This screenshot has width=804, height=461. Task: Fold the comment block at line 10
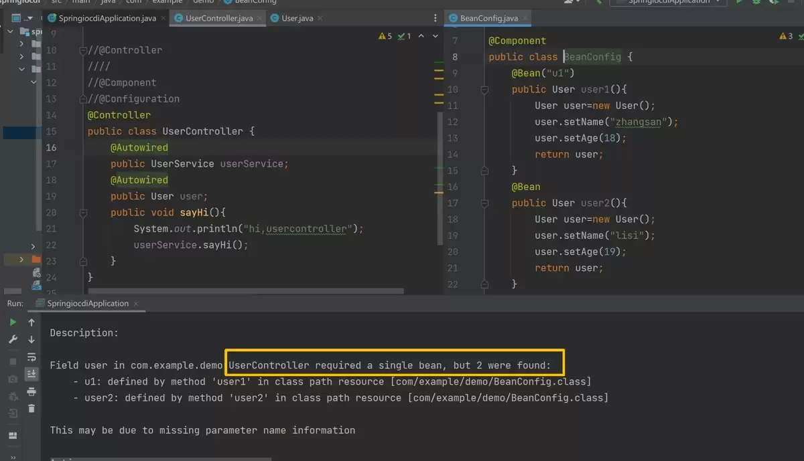coord(83,50)
